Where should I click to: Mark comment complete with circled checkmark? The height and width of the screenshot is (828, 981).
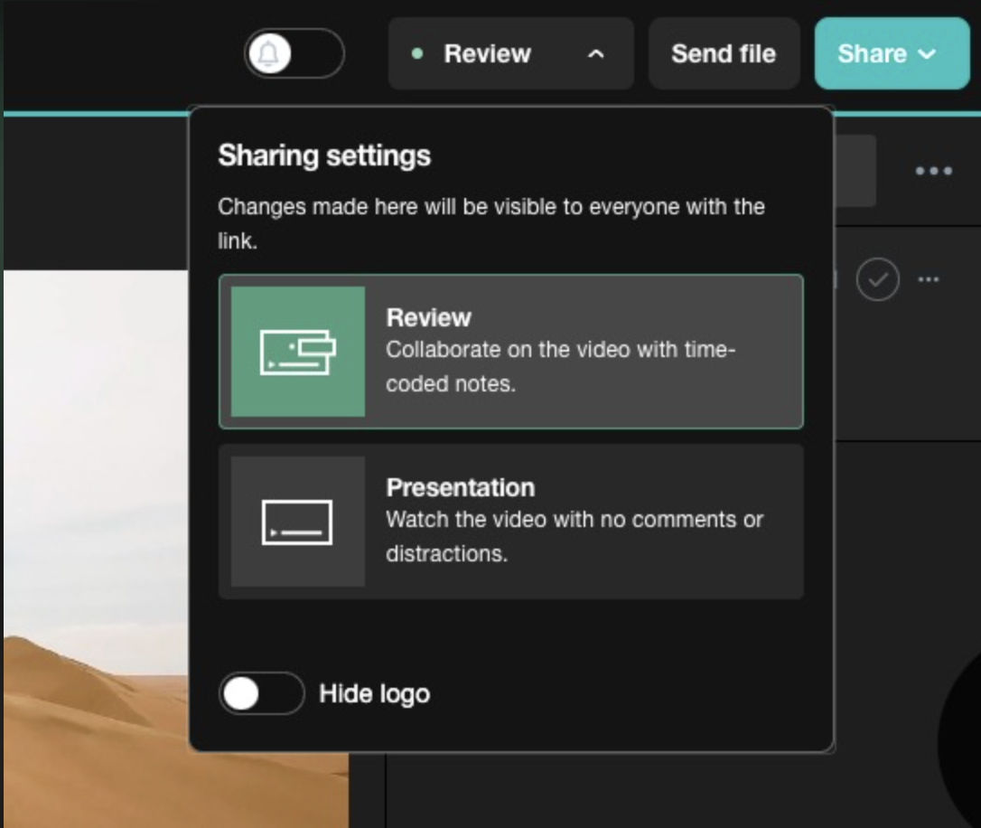[878, 279]
